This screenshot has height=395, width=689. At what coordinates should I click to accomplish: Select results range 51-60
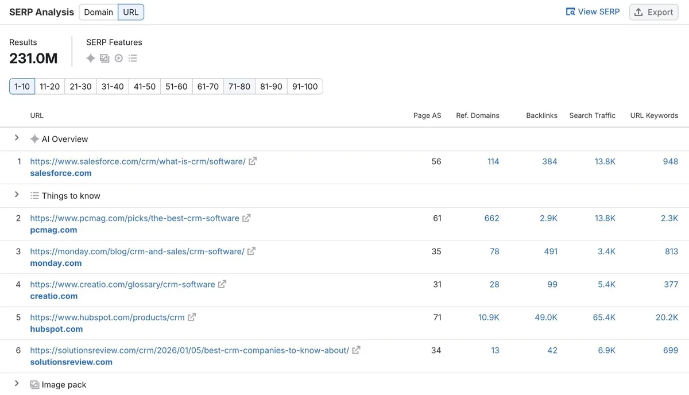click(176, 86)
